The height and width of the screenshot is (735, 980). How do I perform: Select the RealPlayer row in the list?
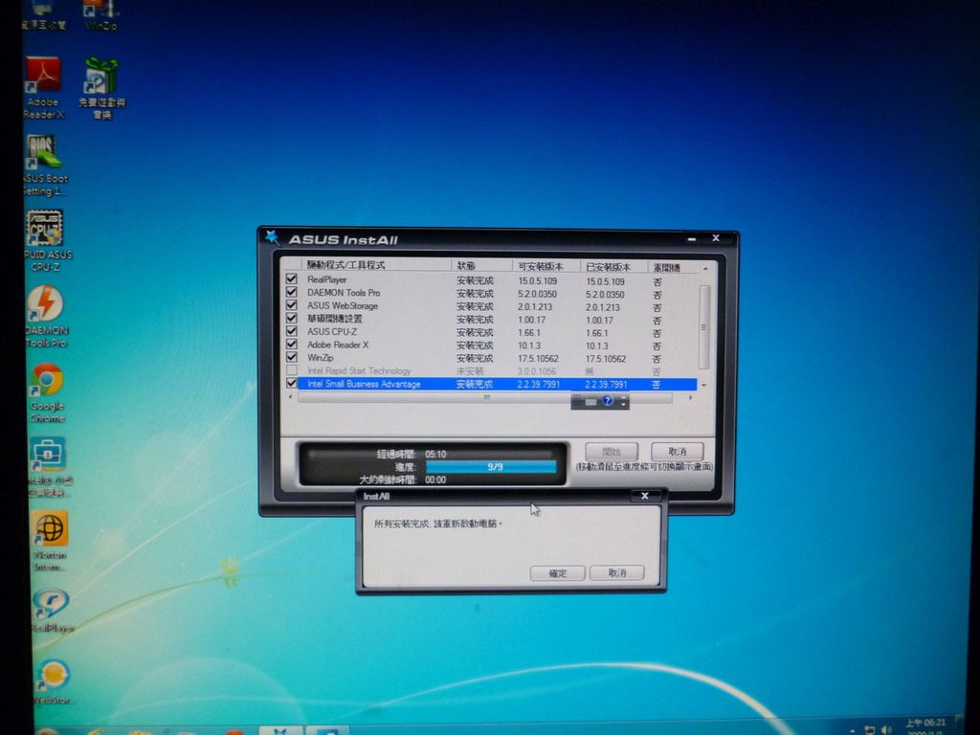498,280
